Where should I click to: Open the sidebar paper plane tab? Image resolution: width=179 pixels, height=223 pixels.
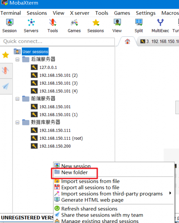point(6,86)
